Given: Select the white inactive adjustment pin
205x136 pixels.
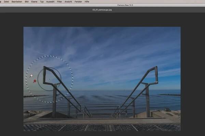Looking at the screenshot, I should click(x=31, y=76).
